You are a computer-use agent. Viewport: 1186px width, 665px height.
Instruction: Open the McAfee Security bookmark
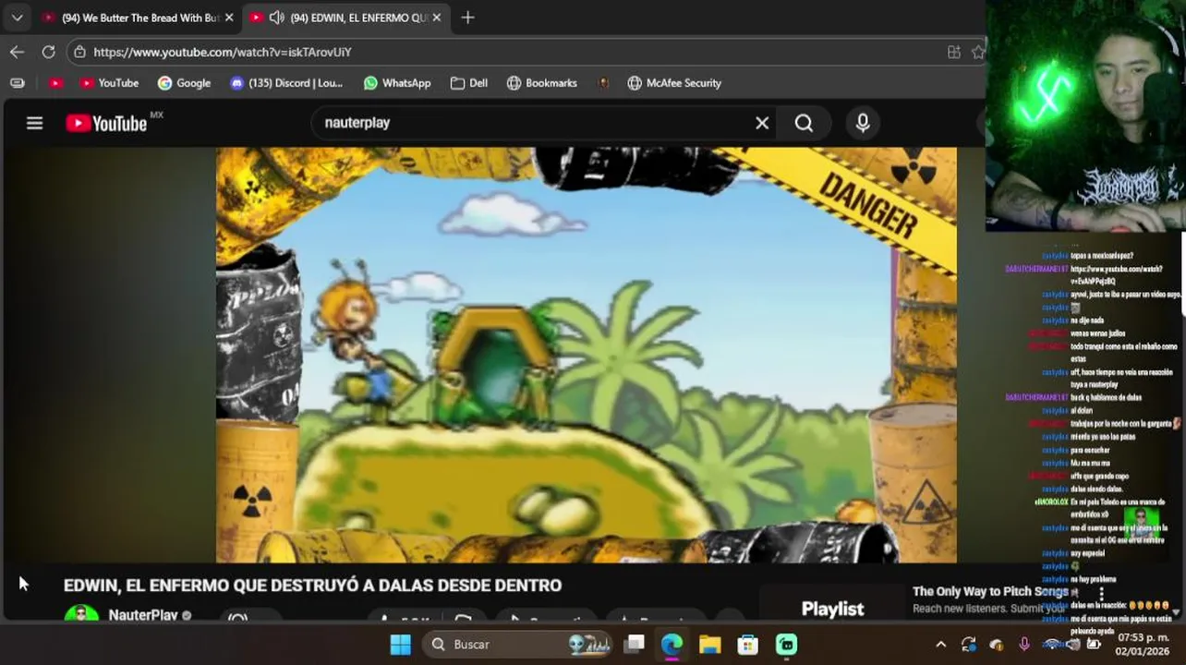coord(674,83)
